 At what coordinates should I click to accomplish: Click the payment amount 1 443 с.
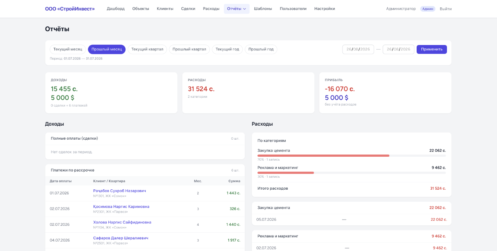233,193
